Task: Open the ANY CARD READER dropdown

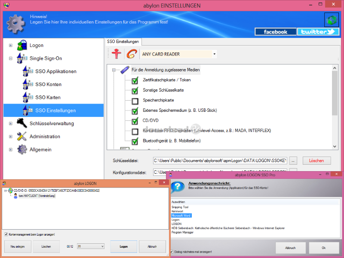Action: [214, 54]
